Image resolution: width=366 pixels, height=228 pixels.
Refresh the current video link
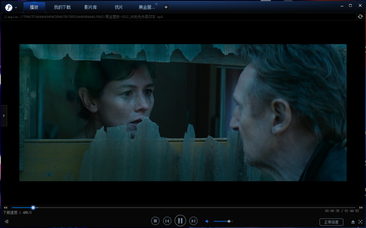360,17
